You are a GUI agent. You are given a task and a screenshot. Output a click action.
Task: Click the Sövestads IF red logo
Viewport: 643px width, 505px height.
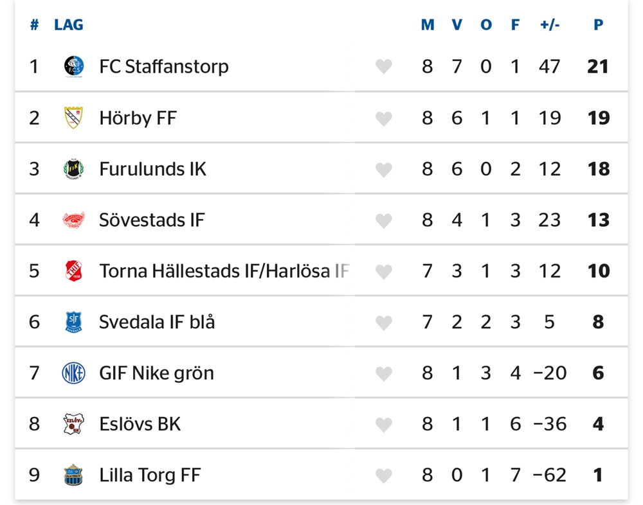74,220
